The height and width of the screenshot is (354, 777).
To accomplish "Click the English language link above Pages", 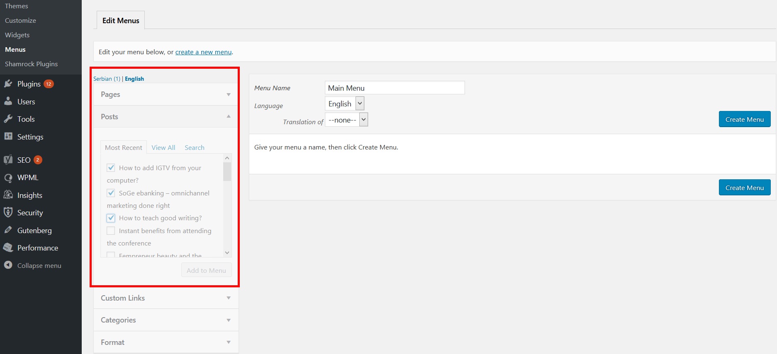I will (134, 79).
